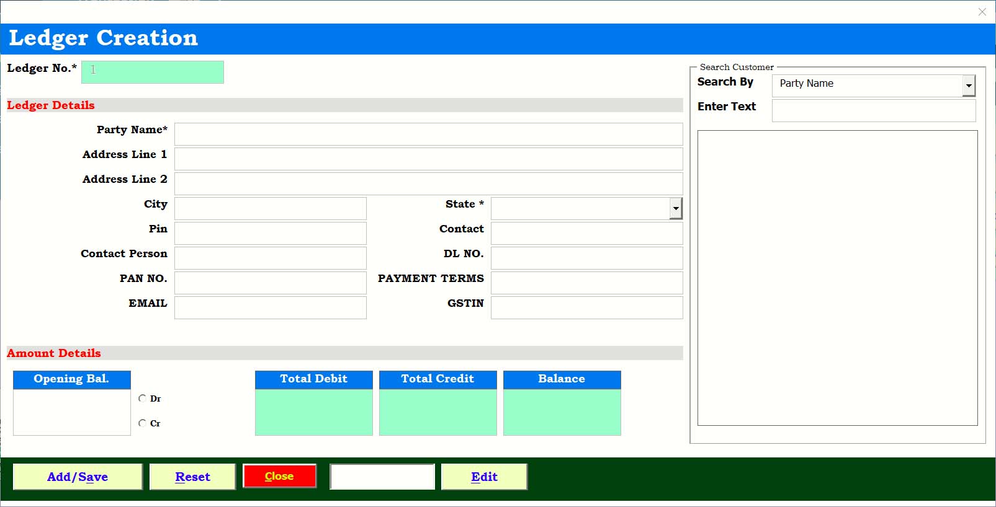Expand the State dropdown arrow
Screen dimensions: 996x507
point(676,209)
